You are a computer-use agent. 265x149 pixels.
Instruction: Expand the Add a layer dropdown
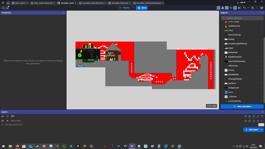coord(261,130)
